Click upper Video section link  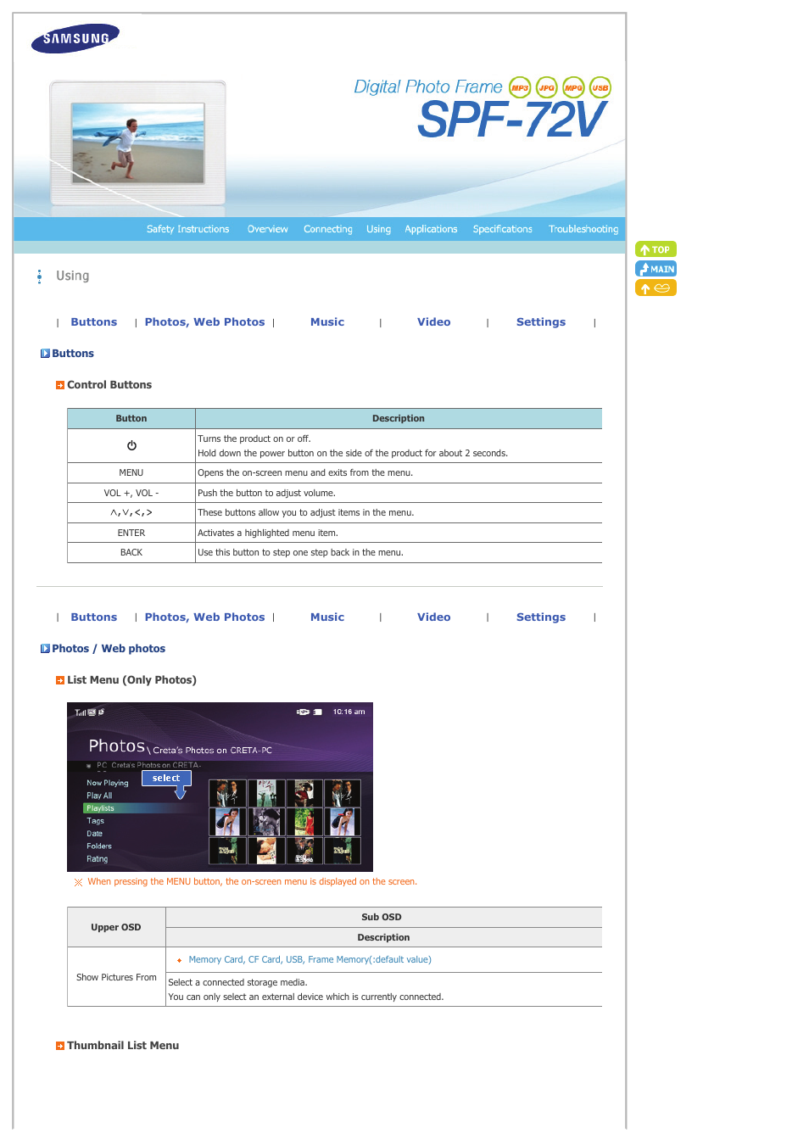pyautogui.click(x=434, y=322)
